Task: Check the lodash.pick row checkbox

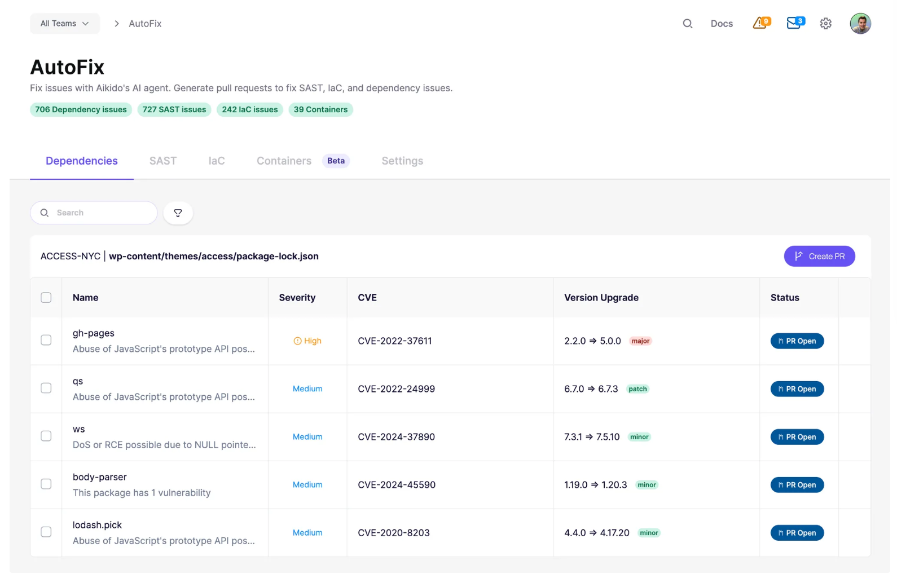Action: [x=46, y=532]
